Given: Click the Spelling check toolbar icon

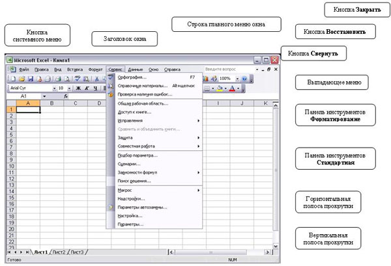Looking at the screenshot, I should pyautogui.click(x=78, y=79).
